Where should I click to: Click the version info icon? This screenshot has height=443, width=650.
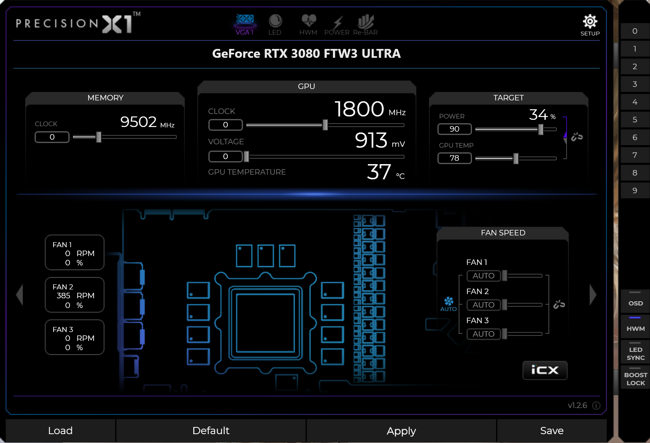tap(596, 406)
